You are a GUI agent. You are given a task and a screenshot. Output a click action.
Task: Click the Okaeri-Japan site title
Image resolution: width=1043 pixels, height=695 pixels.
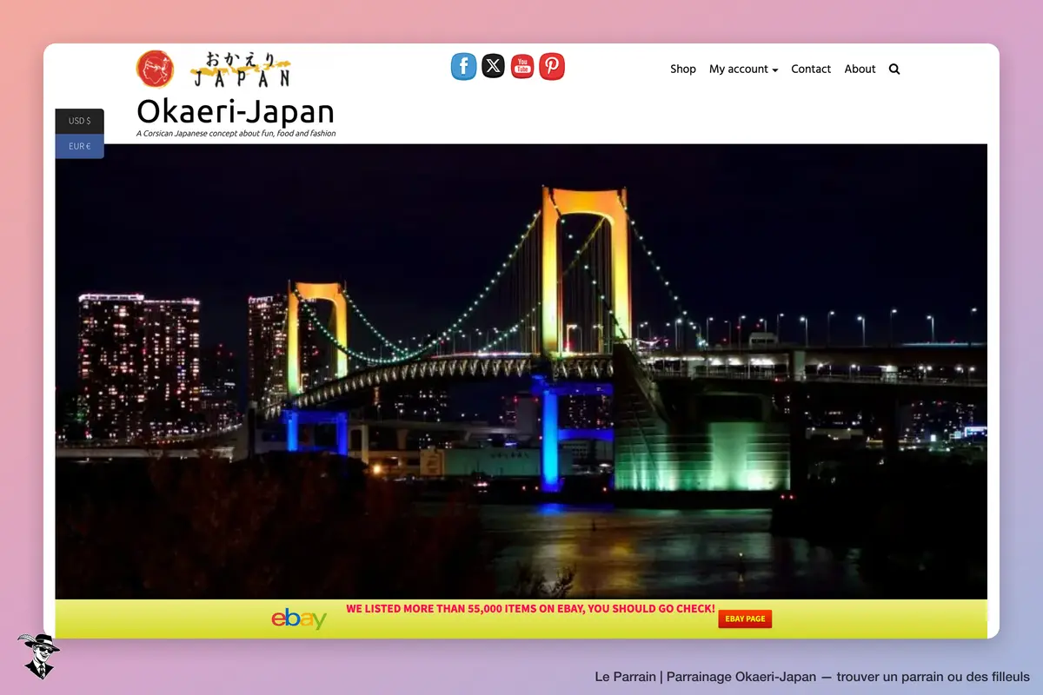point(236,111)
